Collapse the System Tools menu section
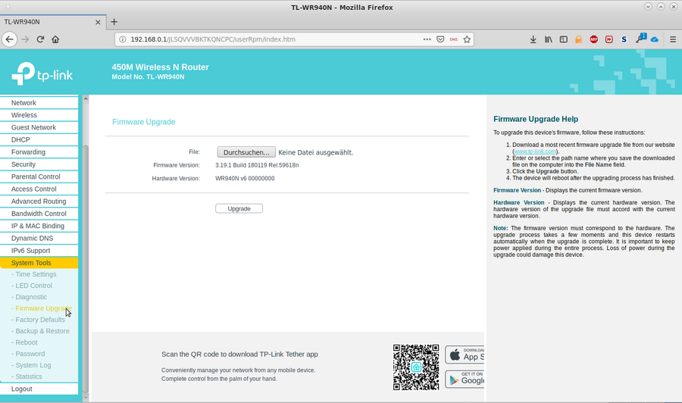Image resolution: width=682 pixels, height=403 pixels. coord(31,263)
